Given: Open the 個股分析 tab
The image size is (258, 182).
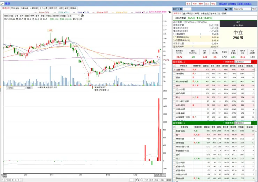Looking at the screenshot, I should pyautogui.click(x=53, y=8).
